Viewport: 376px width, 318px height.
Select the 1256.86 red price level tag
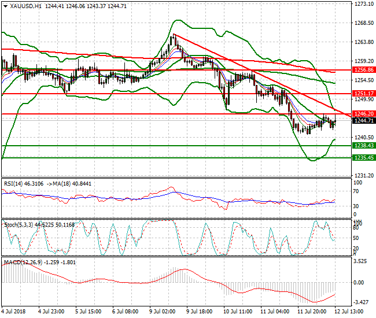point(363,69)
